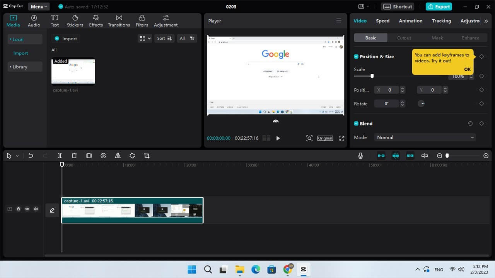Mute the track audio speaker icon
The image size is (495, 278).
[36, 209]
